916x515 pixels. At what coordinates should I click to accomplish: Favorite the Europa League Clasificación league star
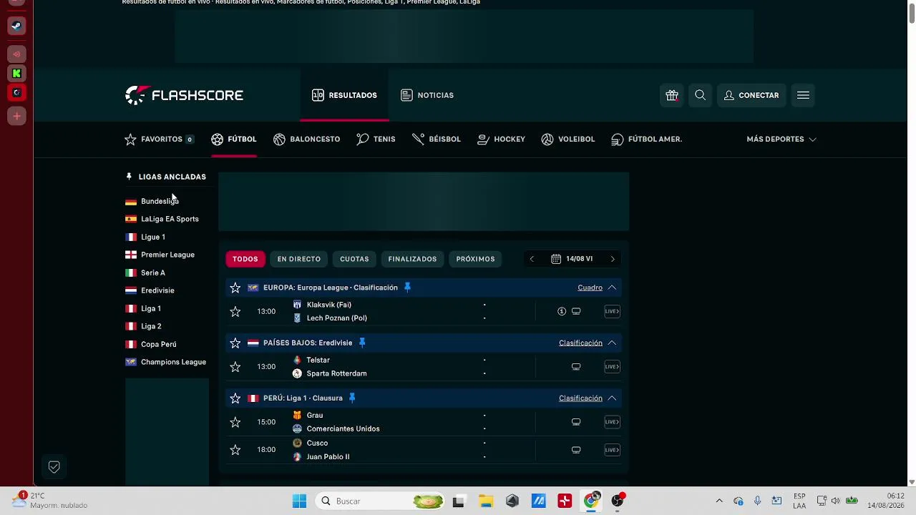(x=235, y=288)
